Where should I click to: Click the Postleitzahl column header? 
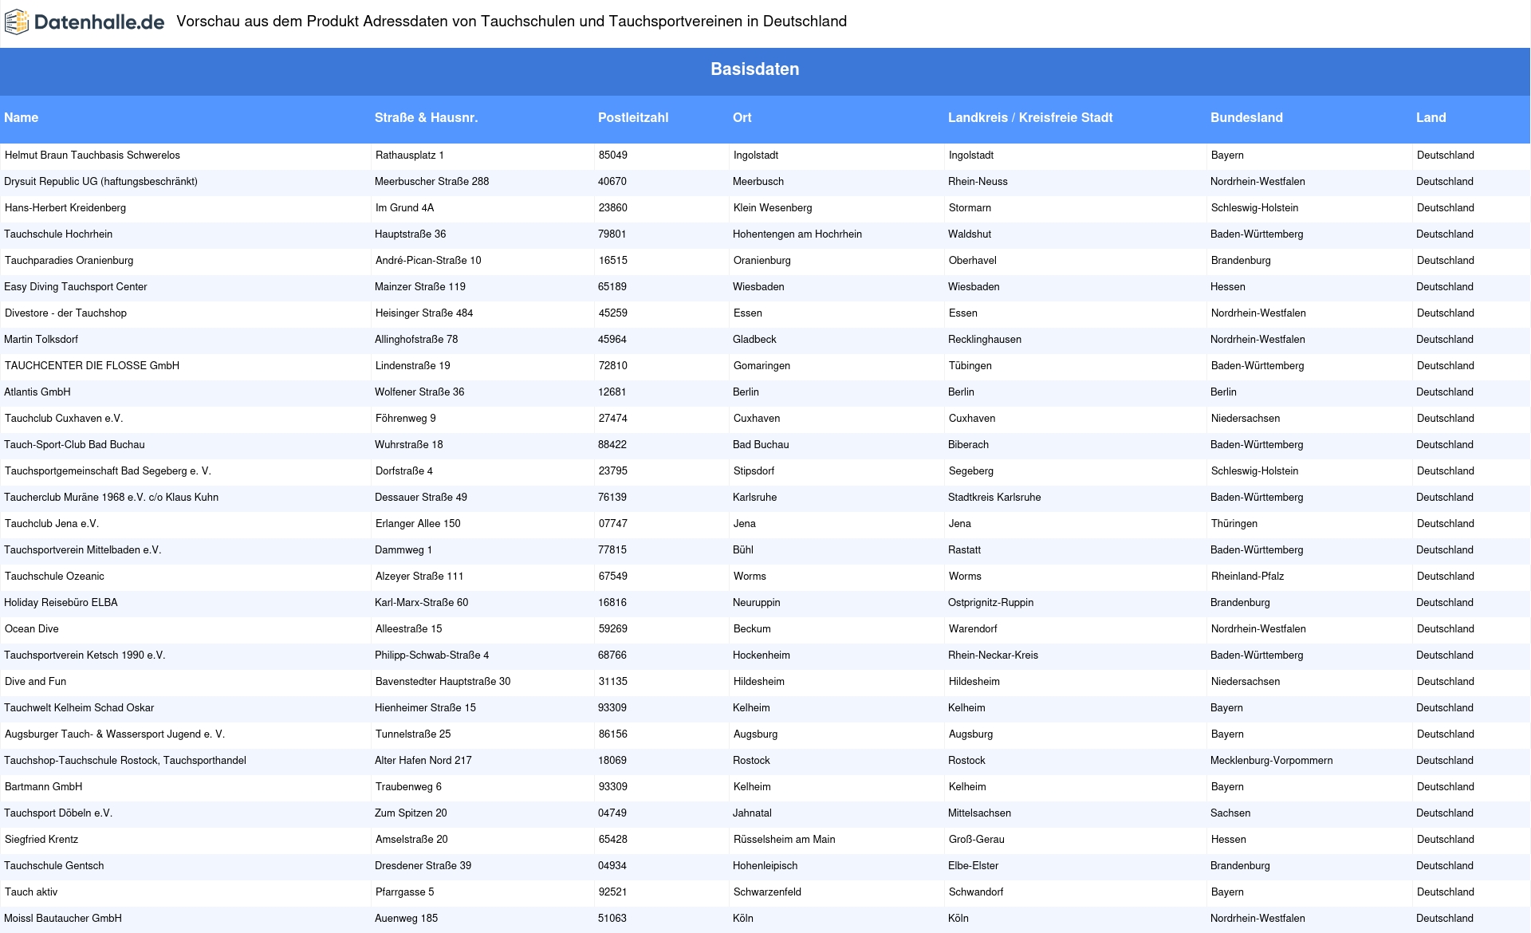(633, 117)
